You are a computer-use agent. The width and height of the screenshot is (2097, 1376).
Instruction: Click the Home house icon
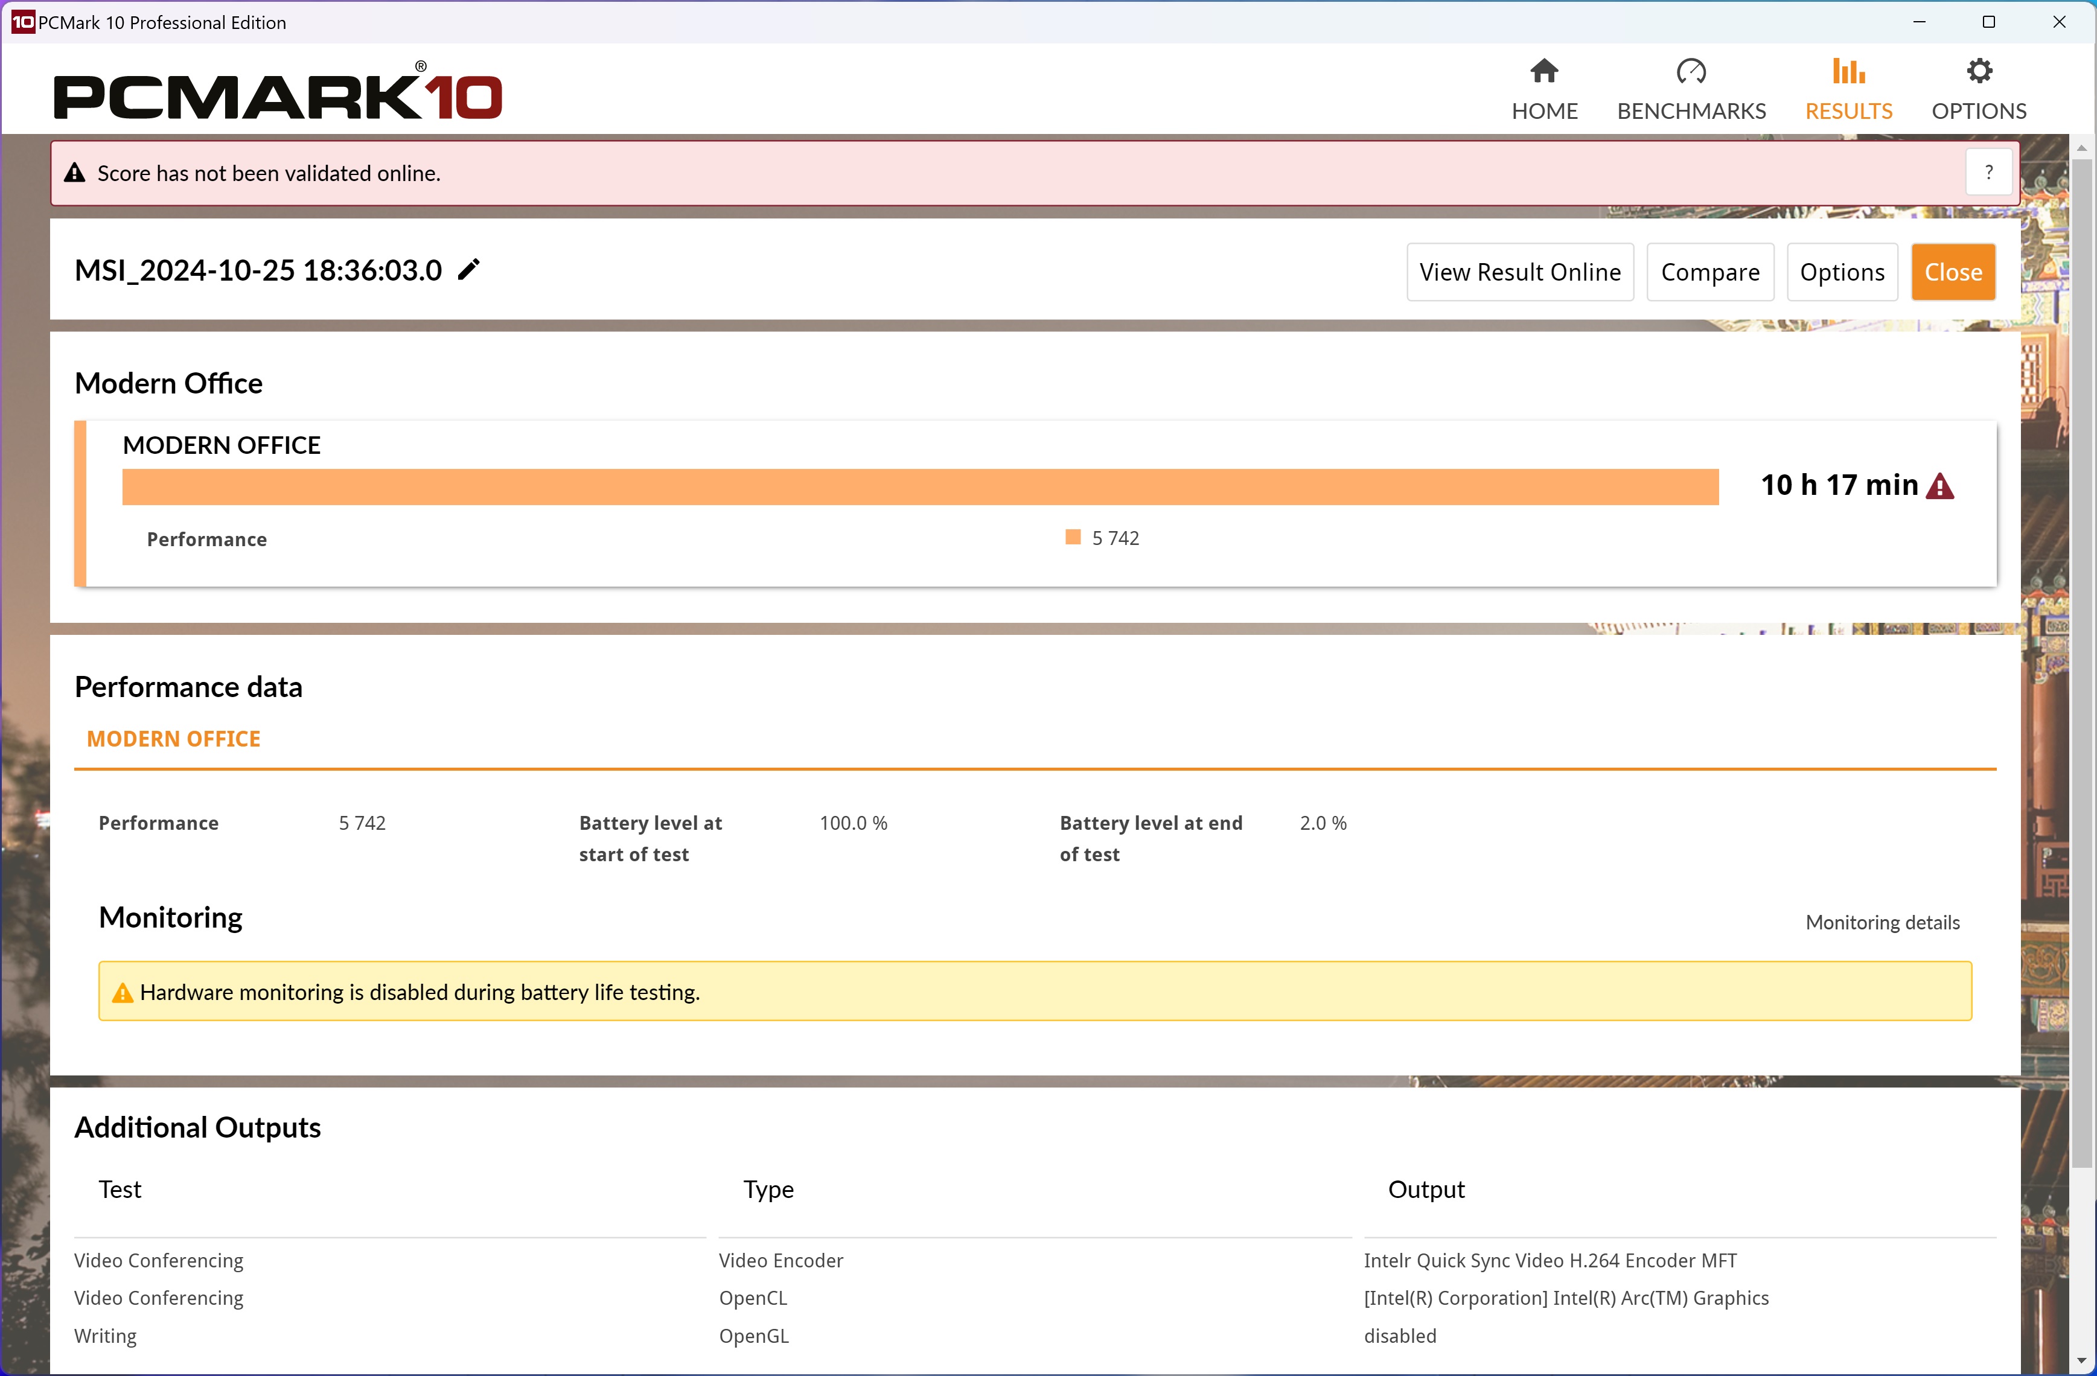tap(1543, 71)
